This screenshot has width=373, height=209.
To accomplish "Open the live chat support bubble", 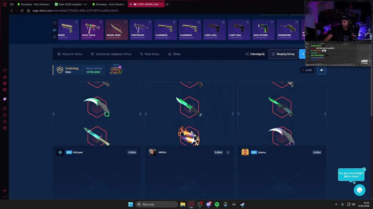I will pos(359,190).
